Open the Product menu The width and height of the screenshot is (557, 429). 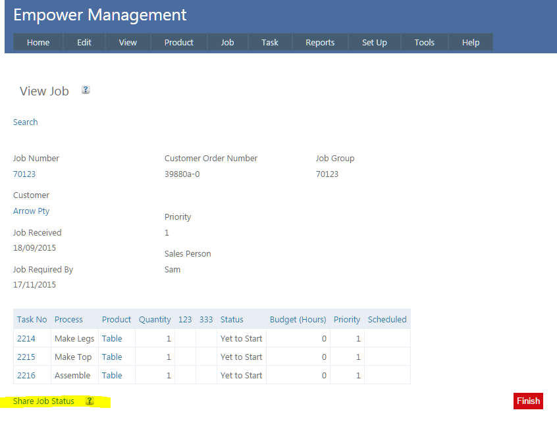tap(178, 42)
